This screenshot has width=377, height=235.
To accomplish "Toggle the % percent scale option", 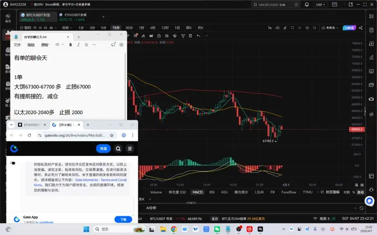I will (354, 192).
